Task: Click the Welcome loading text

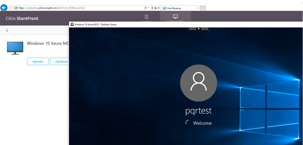Action: (202, 123)
